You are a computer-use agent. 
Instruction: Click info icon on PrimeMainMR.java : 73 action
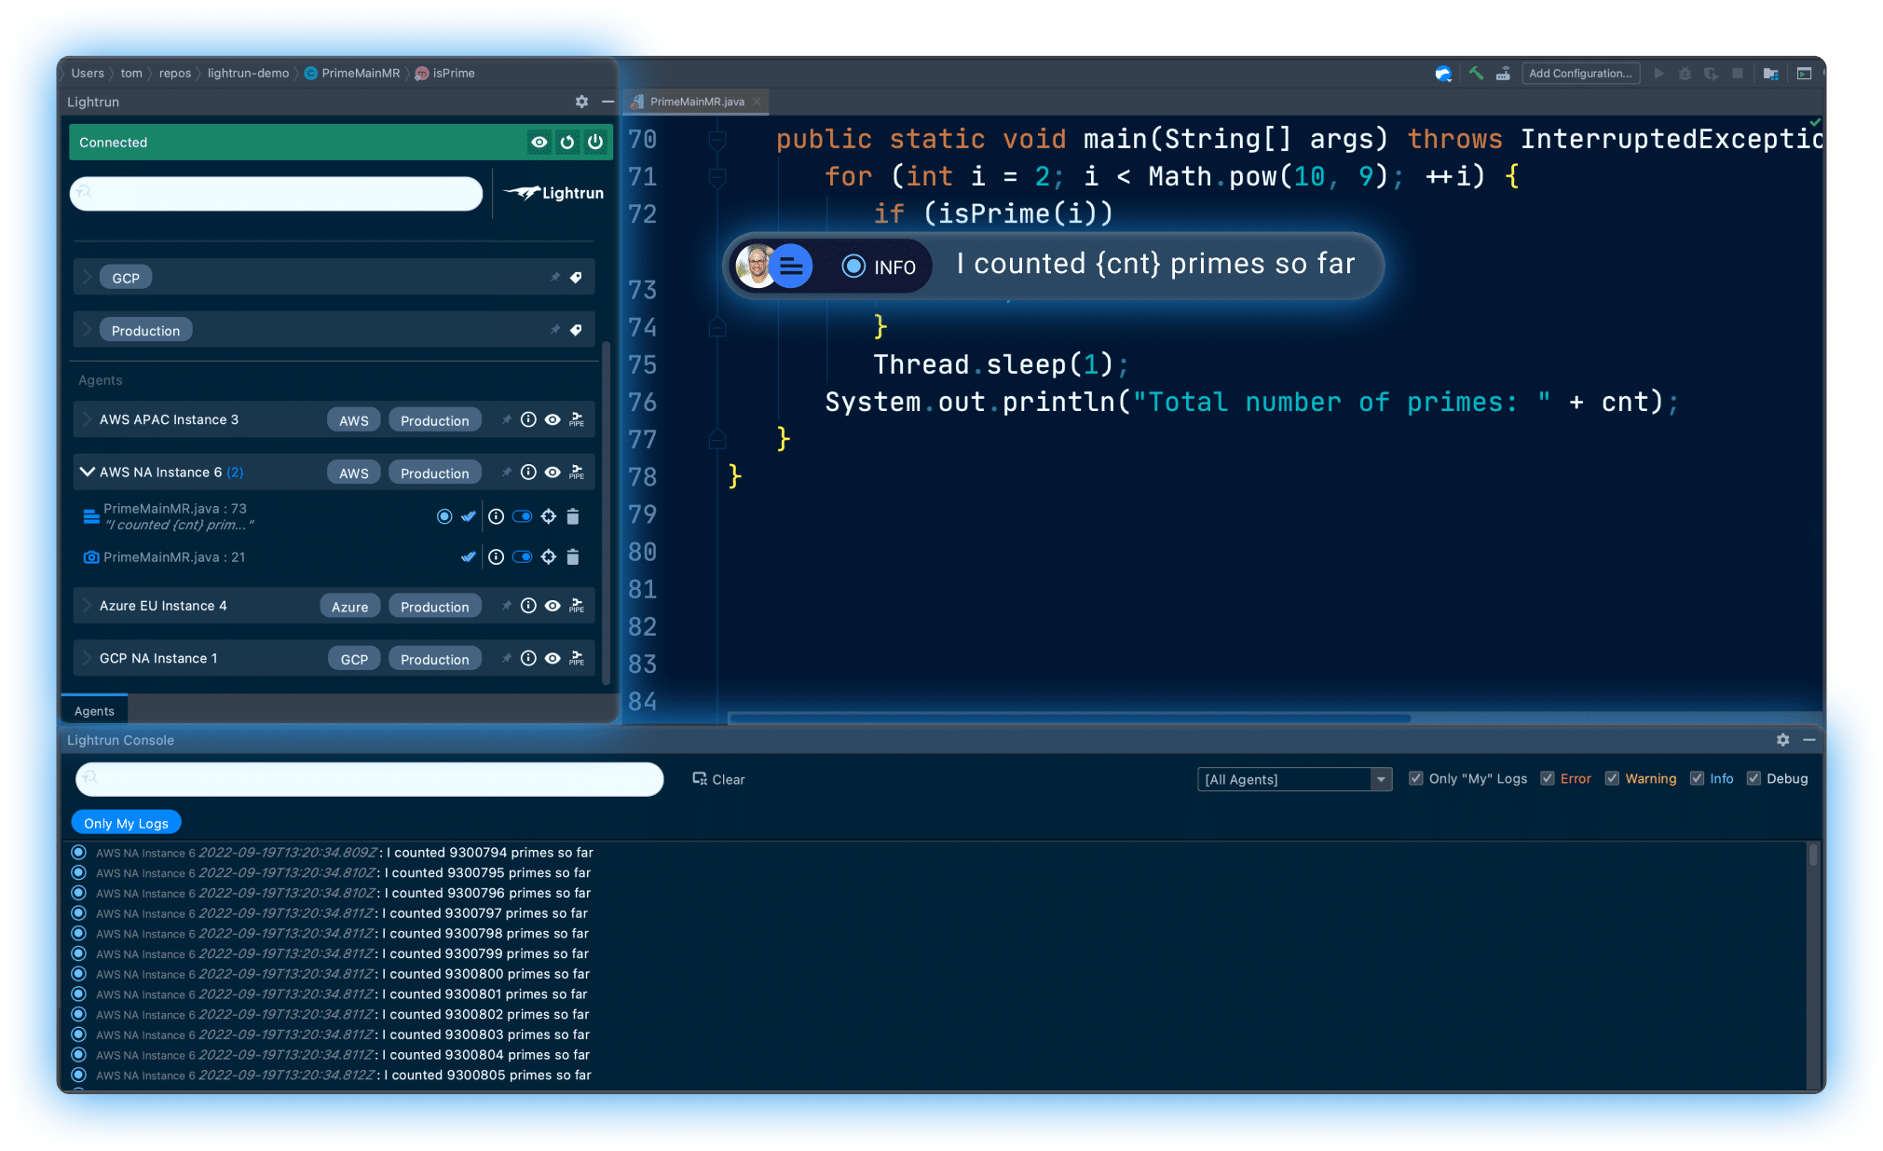(x=497, y=516)
